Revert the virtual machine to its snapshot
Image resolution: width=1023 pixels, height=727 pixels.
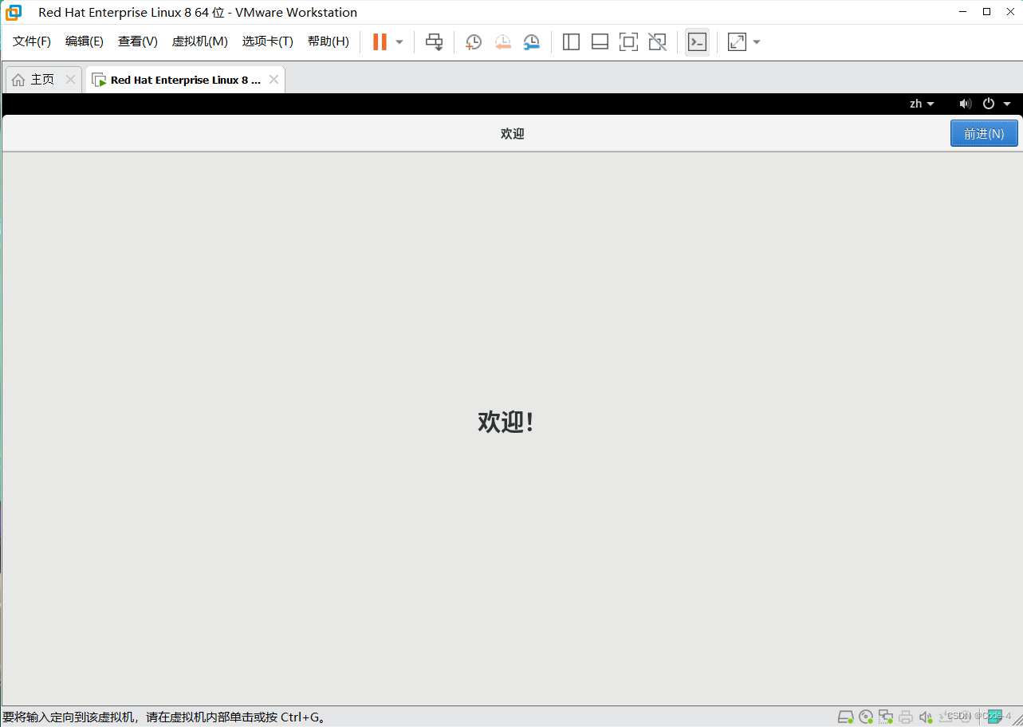pos(502,41)
